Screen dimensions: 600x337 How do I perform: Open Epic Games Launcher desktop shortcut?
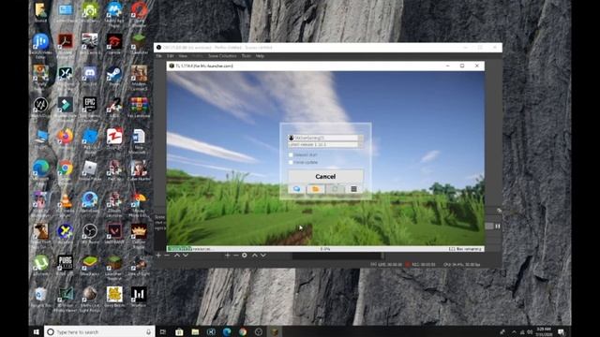(90, 107)
